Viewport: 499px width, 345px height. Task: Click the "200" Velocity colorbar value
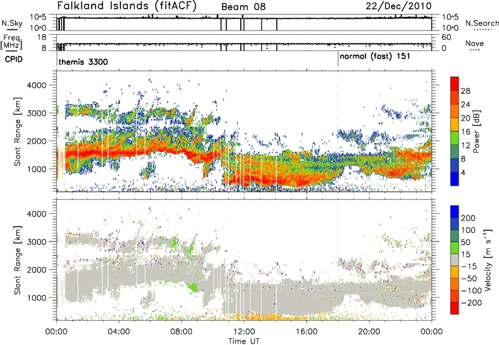click(468, 218)
